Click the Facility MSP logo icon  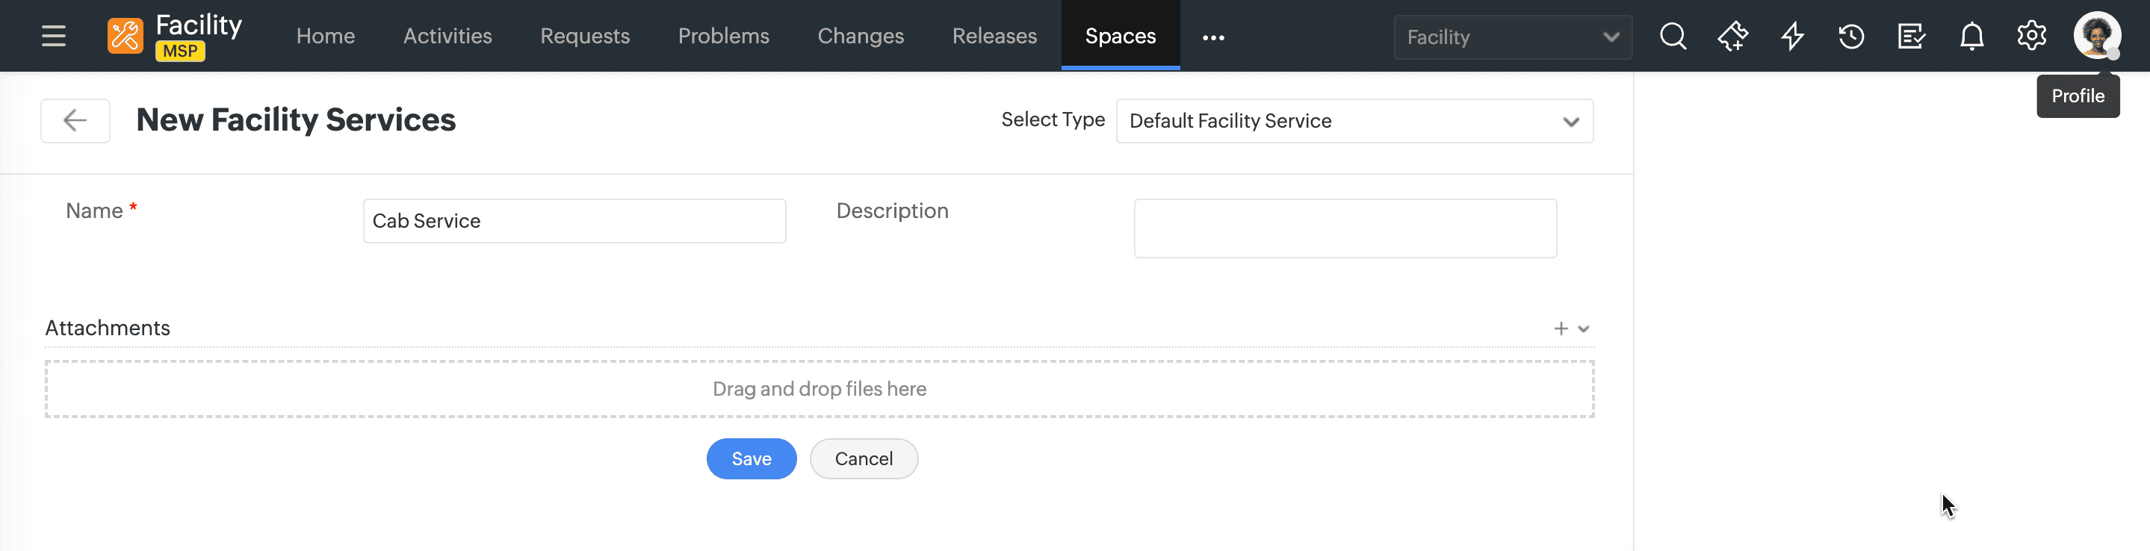pos(126,36)
